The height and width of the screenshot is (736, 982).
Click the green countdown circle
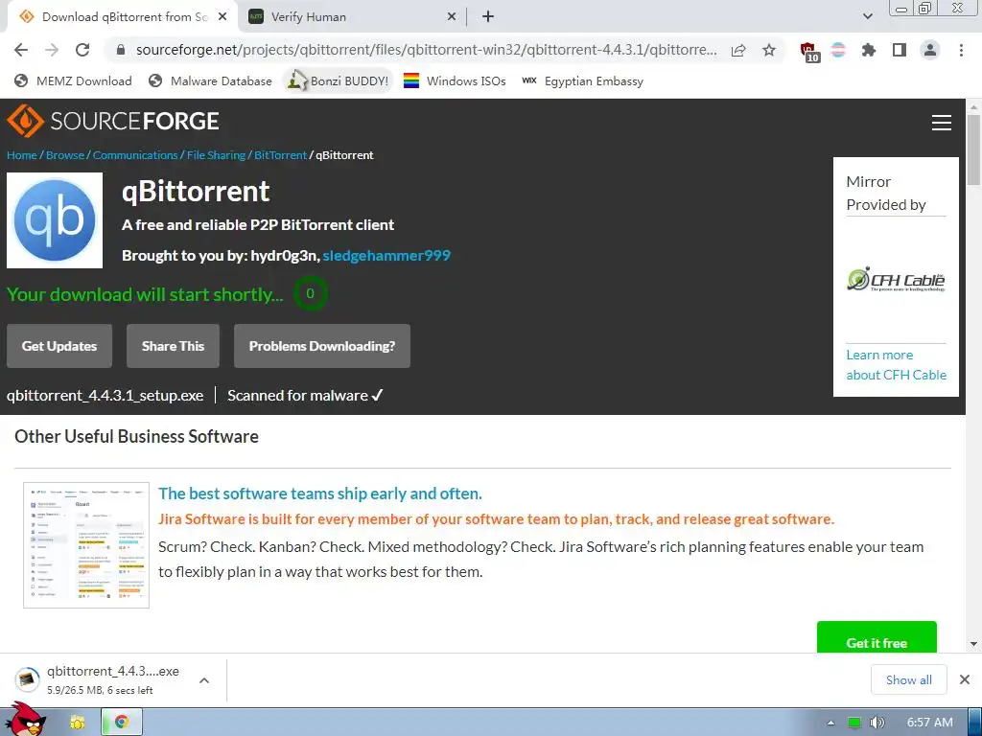click(310, 293)
